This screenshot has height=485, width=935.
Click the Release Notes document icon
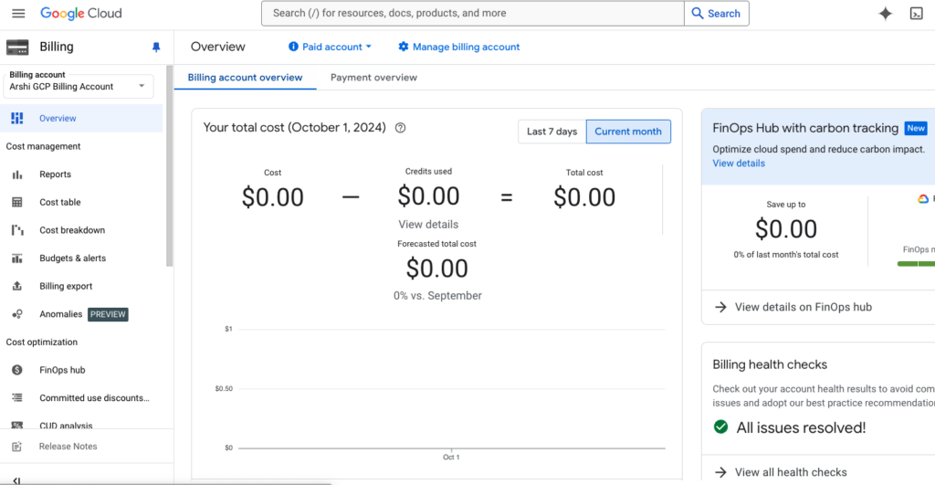coord(16,447)
